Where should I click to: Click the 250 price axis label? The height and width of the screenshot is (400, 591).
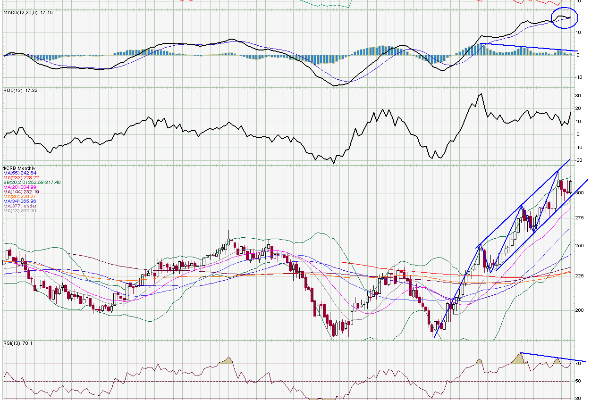point(579,246)
